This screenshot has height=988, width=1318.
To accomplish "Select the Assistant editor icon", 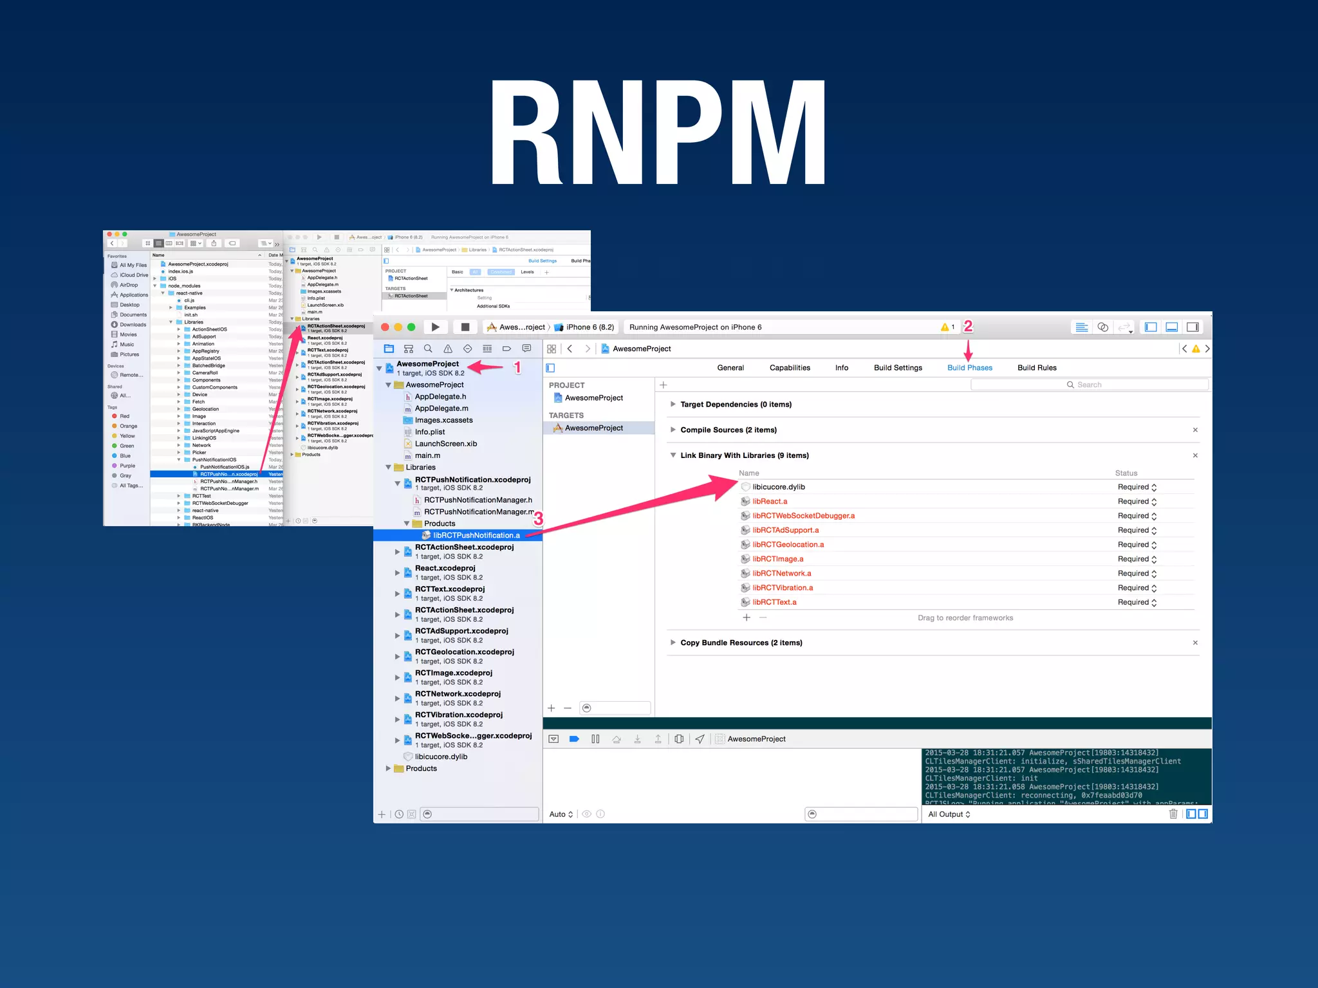I will tap(1103, 327).
